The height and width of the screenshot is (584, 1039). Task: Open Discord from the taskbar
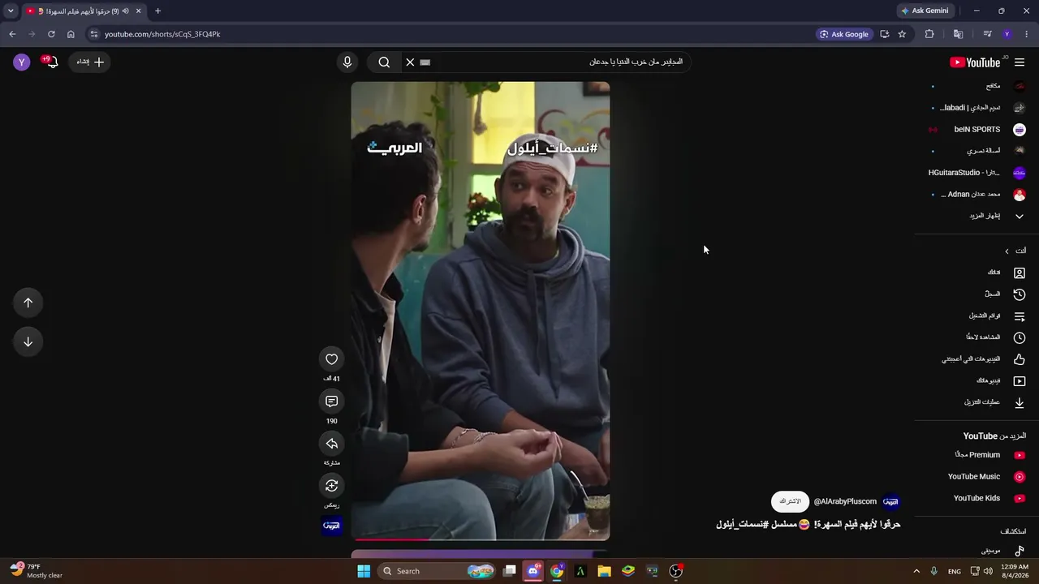click(532, 571)
